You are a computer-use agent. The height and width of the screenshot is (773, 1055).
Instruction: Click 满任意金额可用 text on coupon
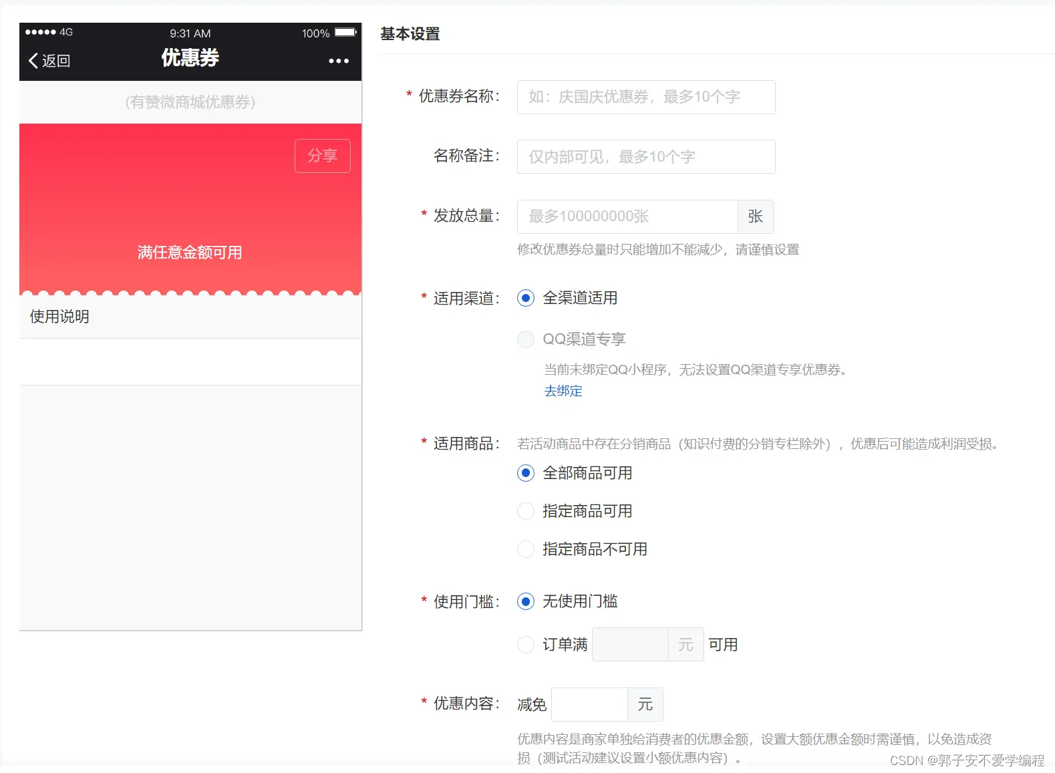click(190, 253)
